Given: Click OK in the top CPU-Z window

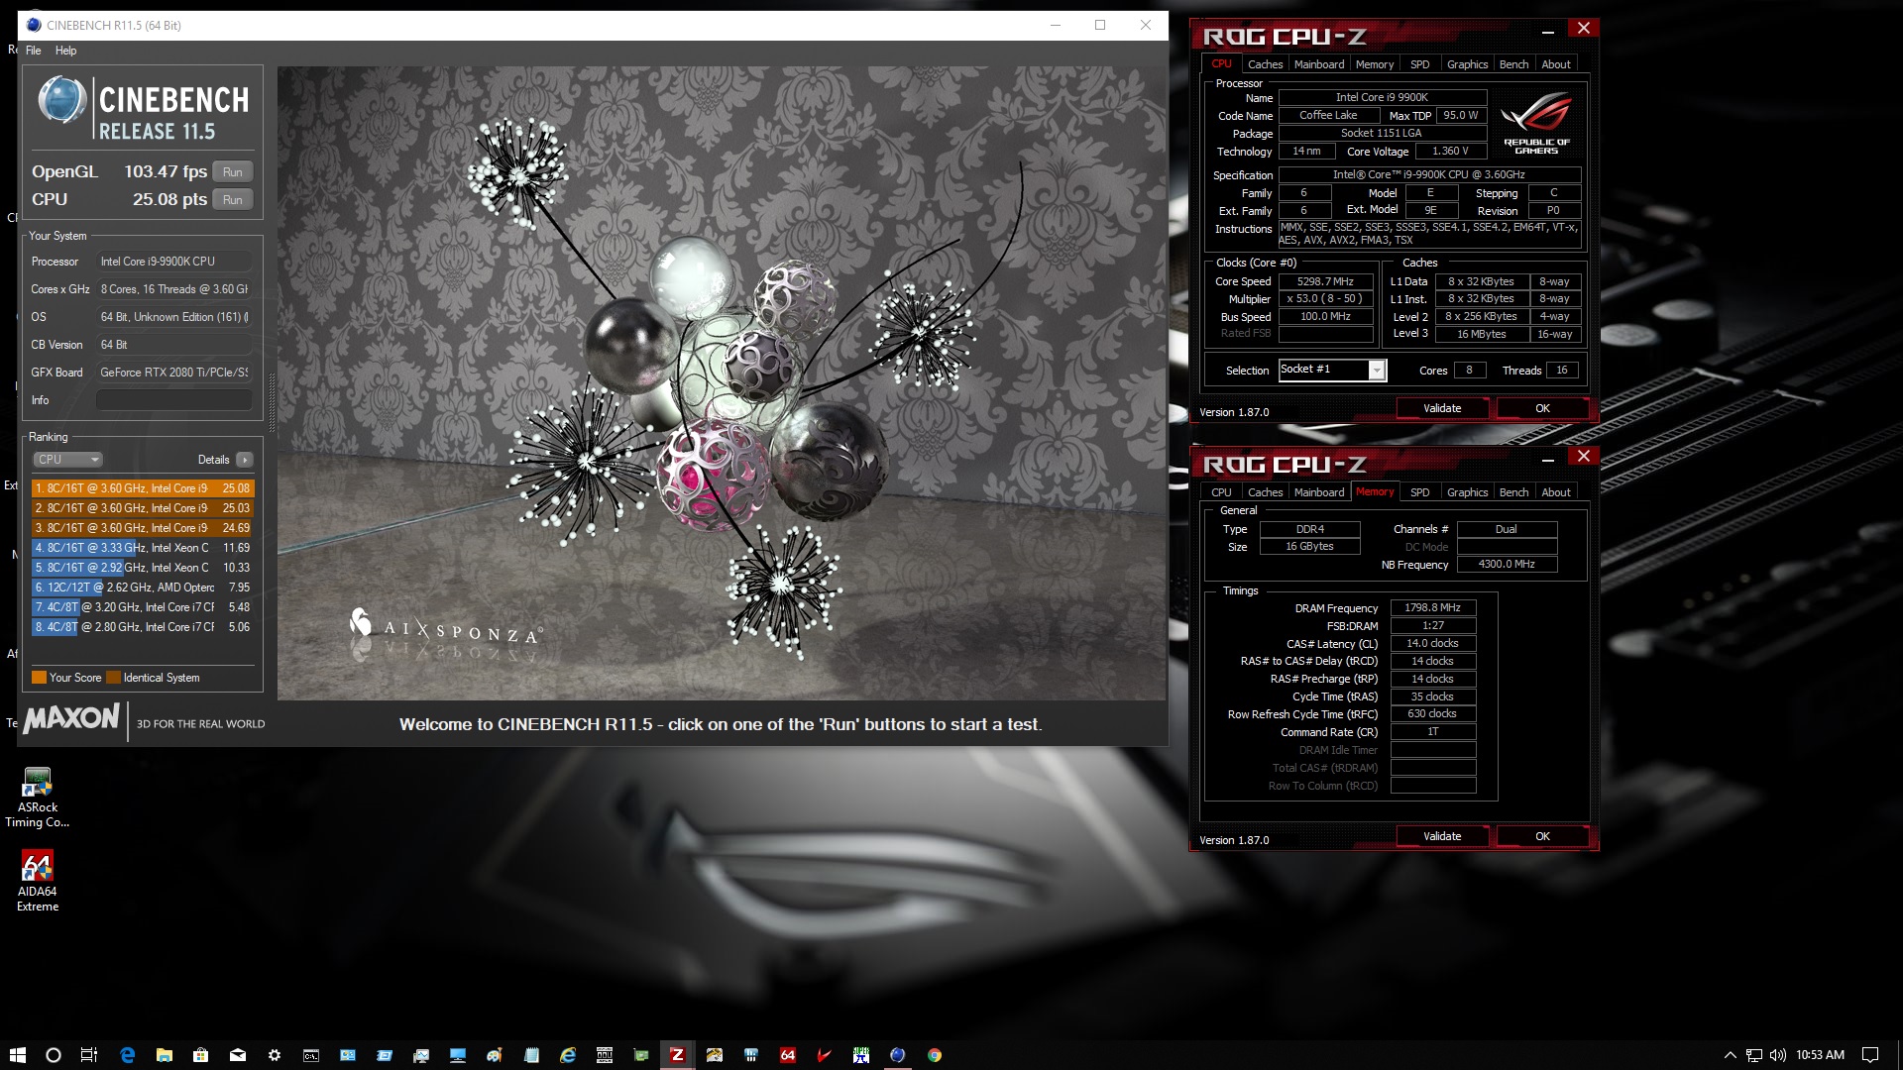Looking at the screenshot, I should click(1542, 408).
